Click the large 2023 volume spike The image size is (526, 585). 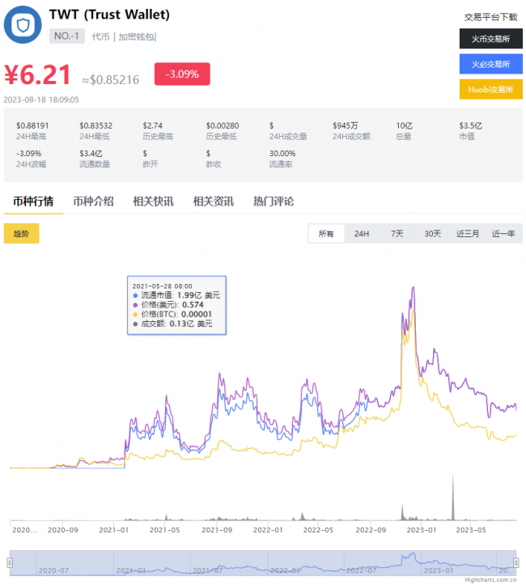point(453,498)
